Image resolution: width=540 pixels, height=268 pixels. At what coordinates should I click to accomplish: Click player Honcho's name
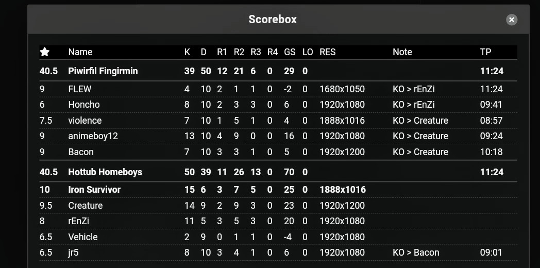84,105
